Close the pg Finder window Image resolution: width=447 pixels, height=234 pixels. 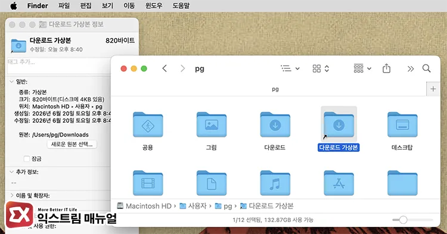(x=124, y=68)
